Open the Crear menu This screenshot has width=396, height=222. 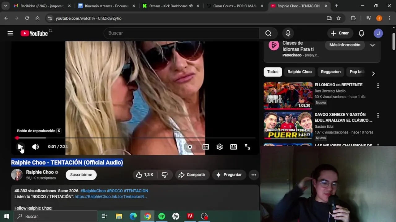tap(340, 33)
